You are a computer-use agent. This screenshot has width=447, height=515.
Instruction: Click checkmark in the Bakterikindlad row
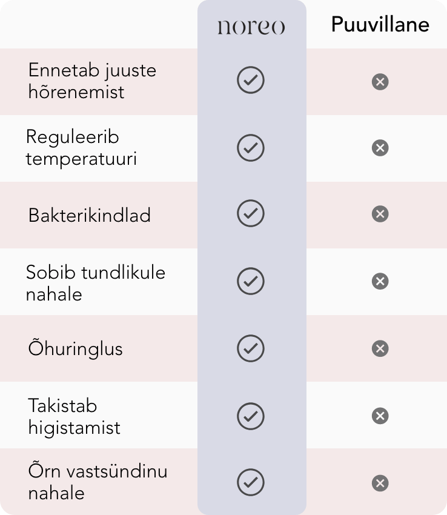tap(251, 214)
